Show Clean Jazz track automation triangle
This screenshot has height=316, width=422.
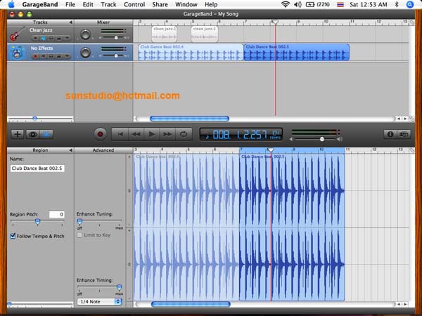67,38
